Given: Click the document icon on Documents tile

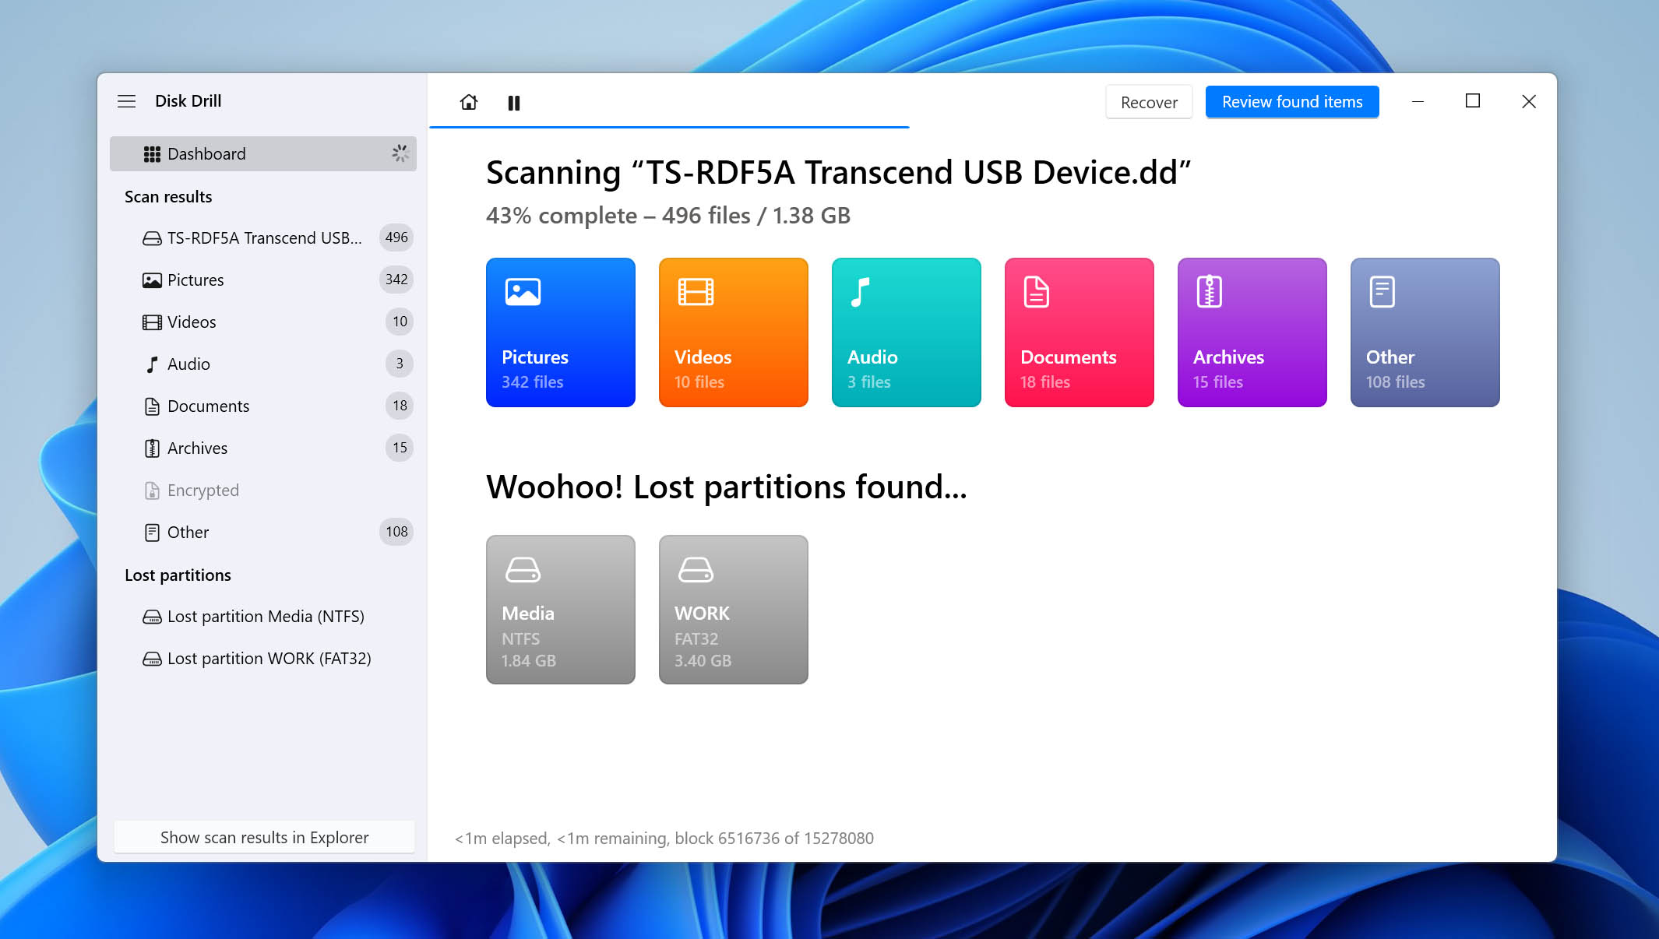Looking at the screenshot, I should point(1036,292).
